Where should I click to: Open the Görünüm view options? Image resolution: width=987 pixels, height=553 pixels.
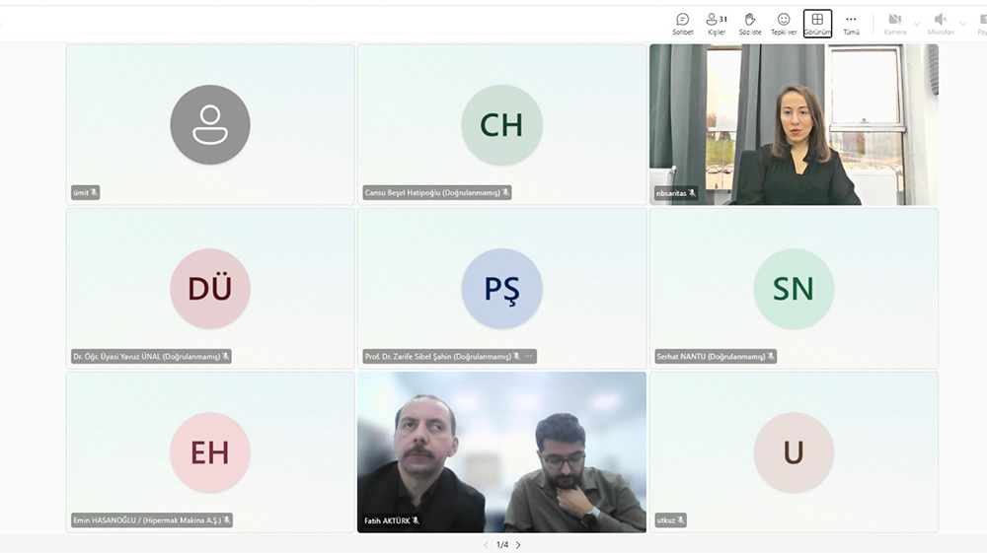pyautogui.click(x=817, y=24)
